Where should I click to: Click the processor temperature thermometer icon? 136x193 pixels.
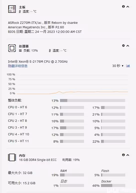pyautogui.click(x=50, y=51)
